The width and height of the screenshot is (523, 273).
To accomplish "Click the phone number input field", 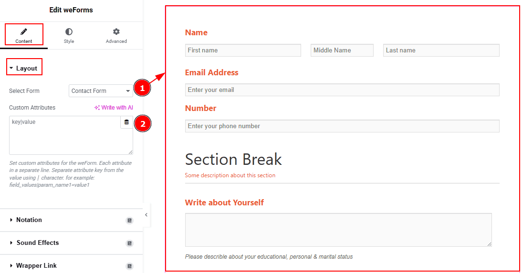I will 342,126.
